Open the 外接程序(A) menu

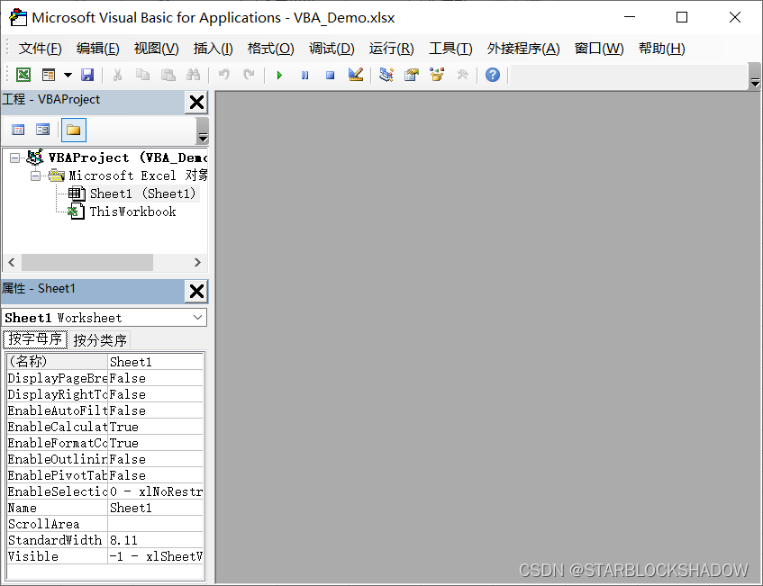coord(523,48)
